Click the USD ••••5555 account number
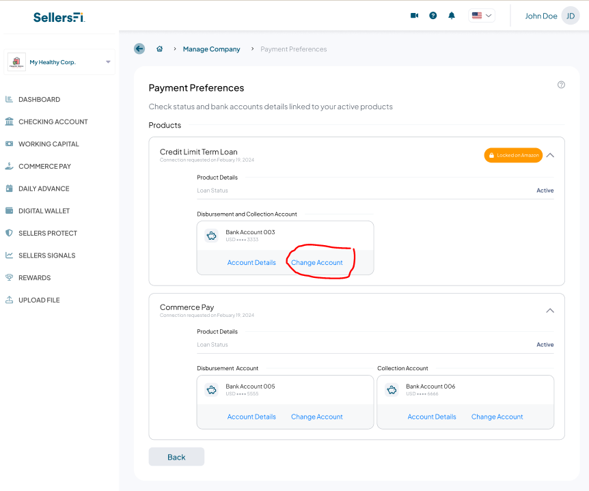This screenshot has width=589, height=491. pos(242,394)
